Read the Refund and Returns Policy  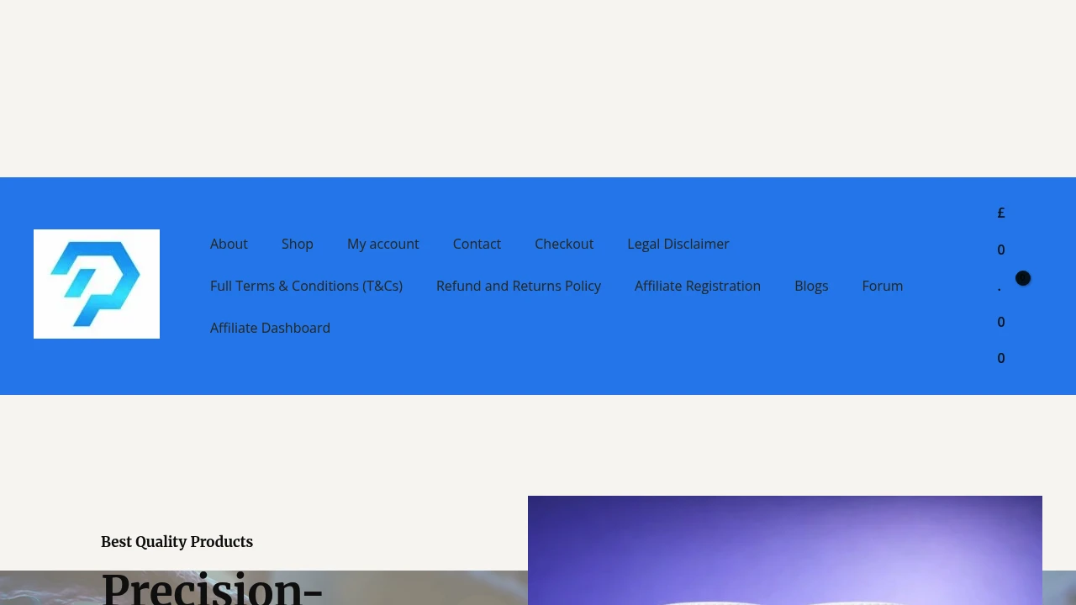(x=519, y=286)
